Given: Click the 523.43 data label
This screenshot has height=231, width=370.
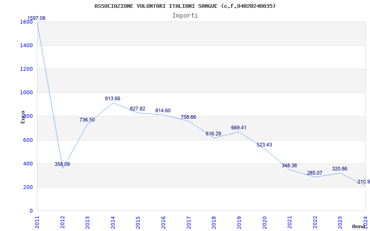Looking at the screenshot, I should [264, 145].
